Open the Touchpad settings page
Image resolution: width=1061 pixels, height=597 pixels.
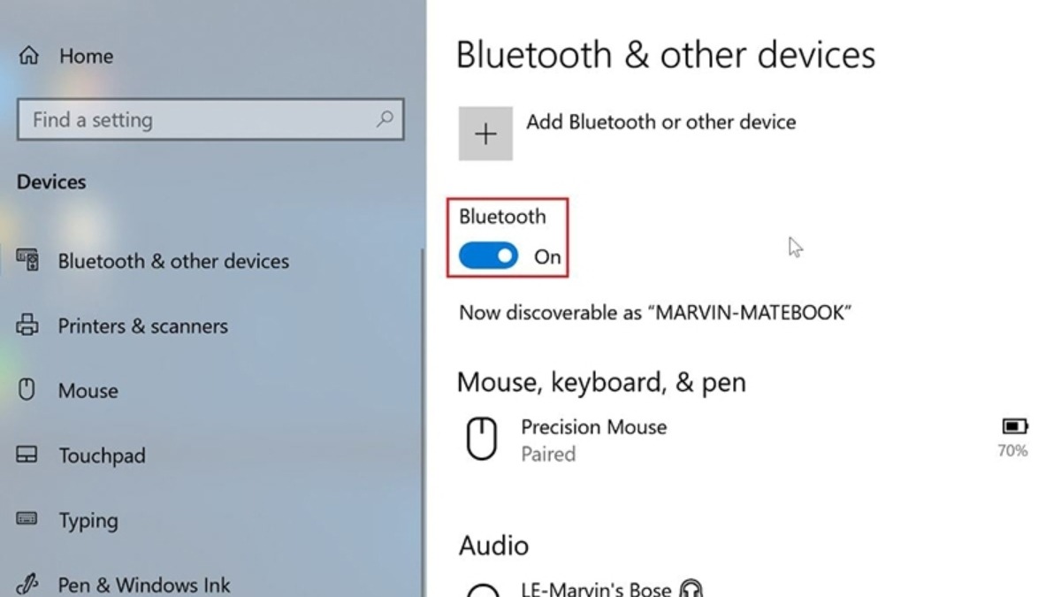tap(102, 455)
